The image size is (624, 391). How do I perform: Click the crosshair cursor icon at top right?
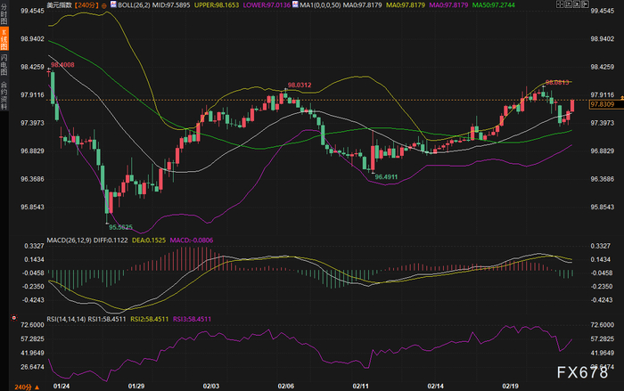[x=560, y=4]
